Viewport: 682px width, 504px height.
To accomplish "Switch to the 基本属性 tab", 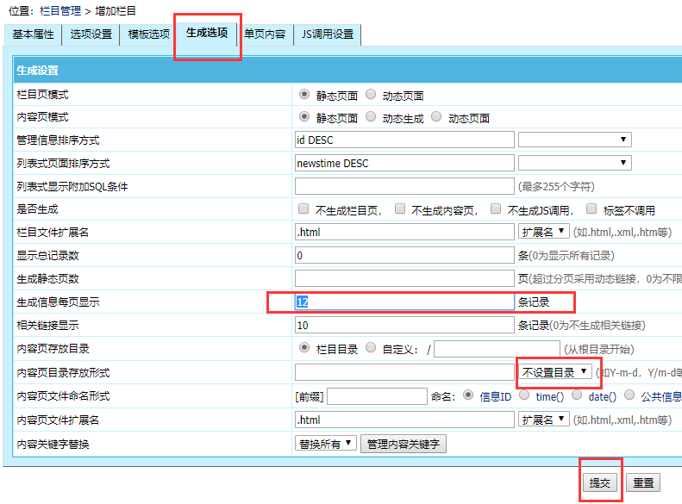I will point(33,34).
